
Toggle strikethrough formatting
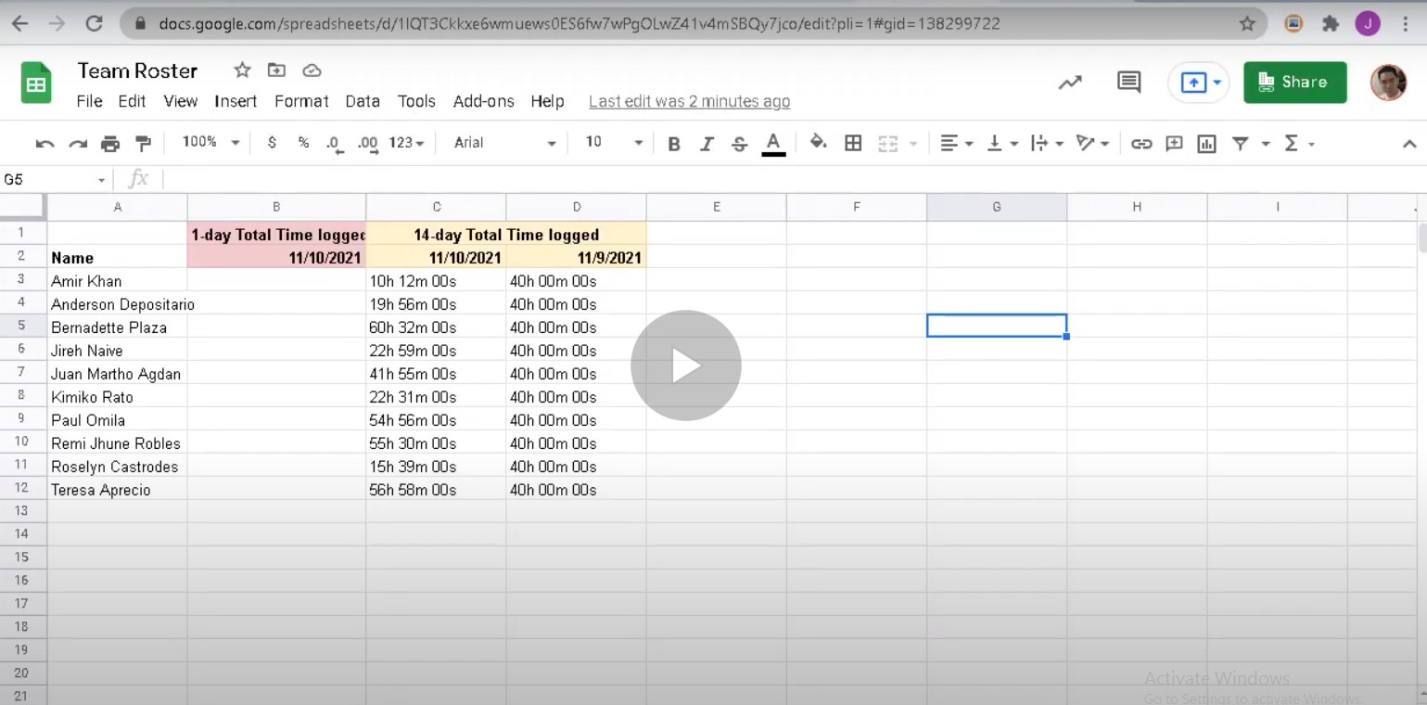[x=739, y=144]
